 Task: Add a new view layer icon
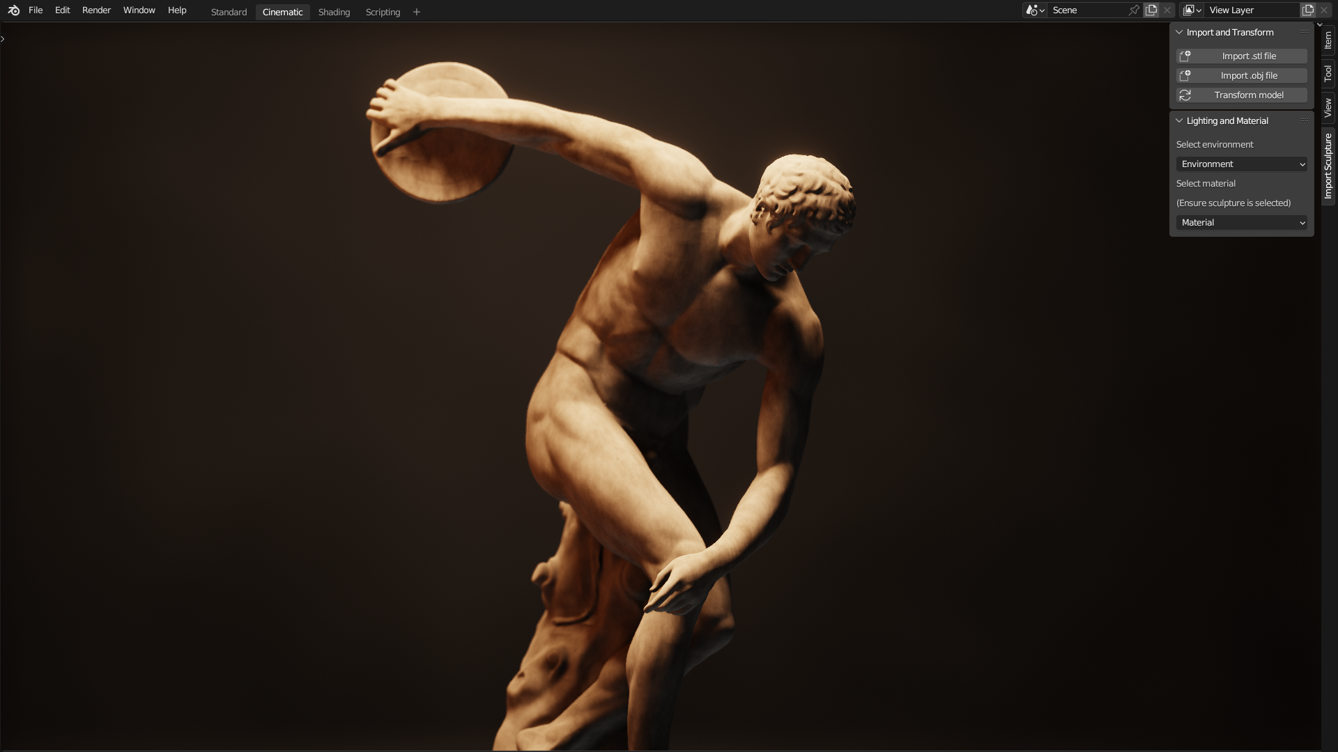1308,10
